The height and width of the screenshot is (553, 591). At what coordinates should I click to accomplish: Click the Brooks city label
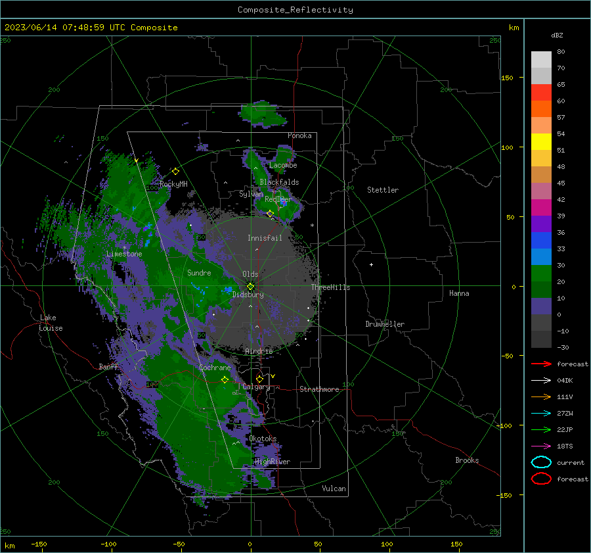[467, 460]
